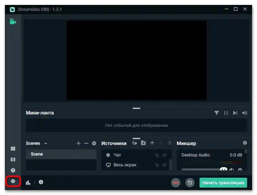Screen dimensions: 257x195
Task: Skip the current alert in Мини-лента
Action: [x=235, y=113]
